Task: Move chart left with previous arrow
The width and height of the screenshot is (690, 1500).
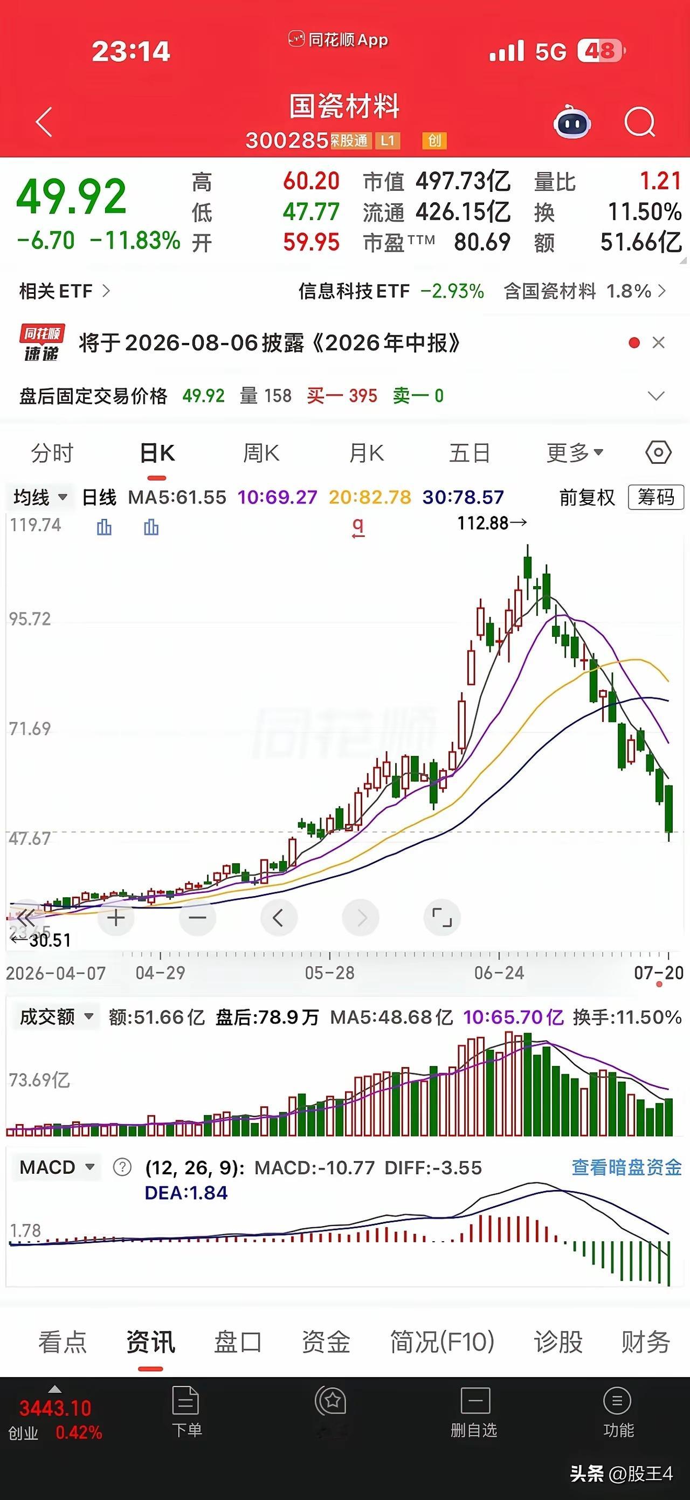Action: [x=279, y=918]
